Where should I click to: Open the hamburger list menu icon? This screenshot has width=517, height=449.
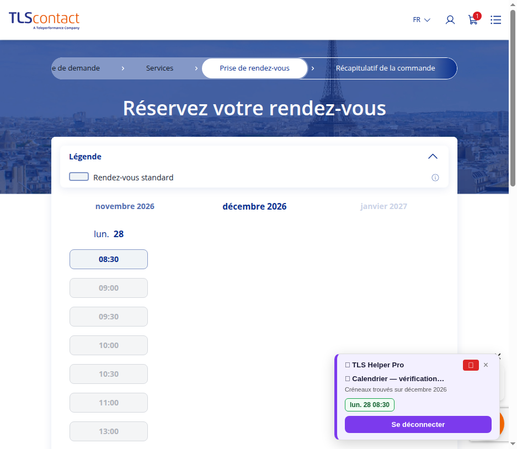pos(495,20)
